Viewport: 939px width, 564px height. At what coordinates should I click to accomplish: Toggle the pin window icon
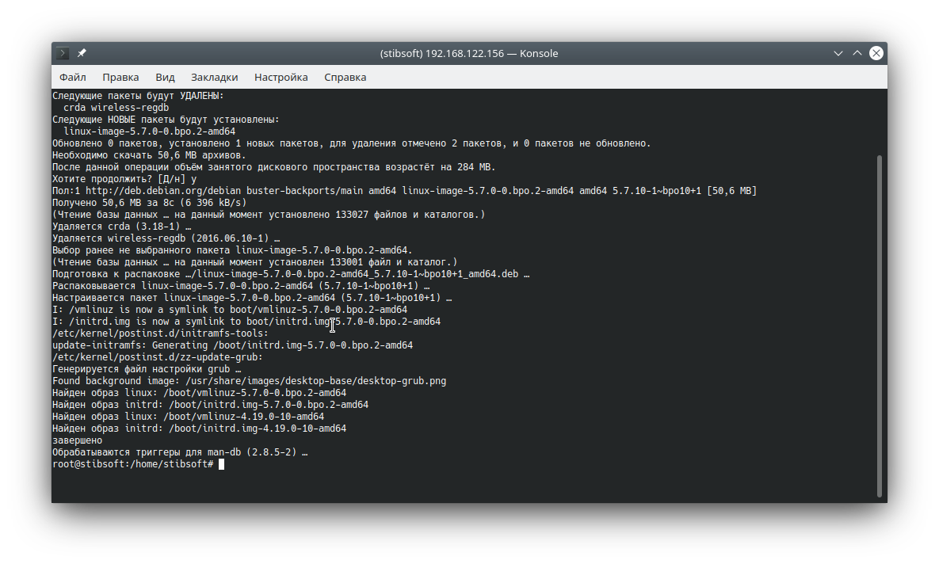pos(82,53)
